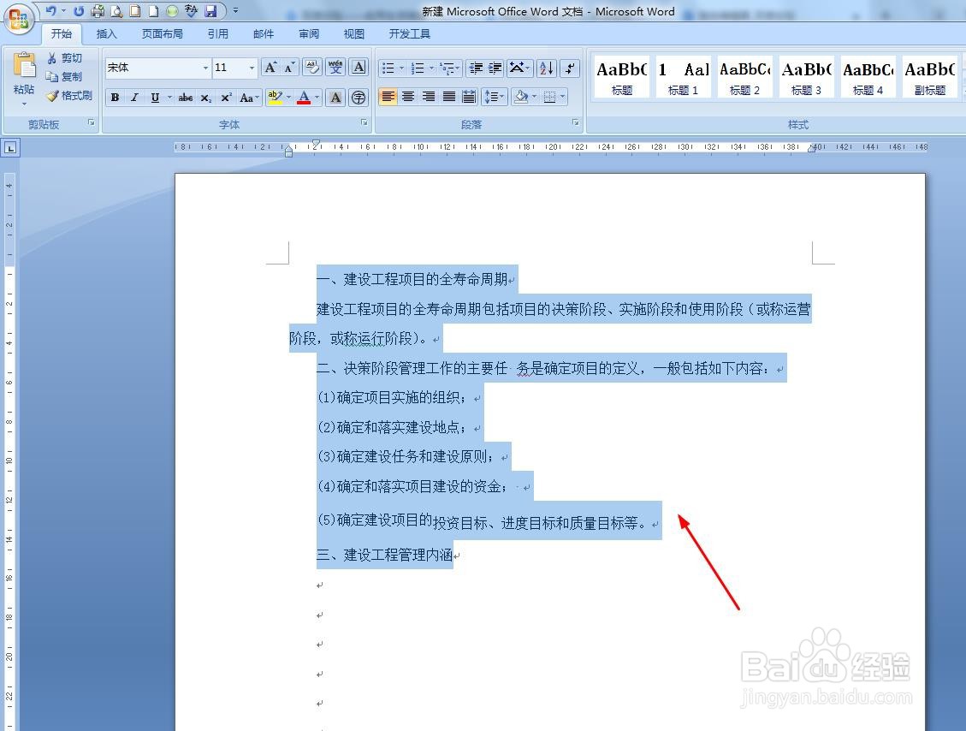Apply 标题 2 style
Viewport: 966px width, 731px height.
745,76
